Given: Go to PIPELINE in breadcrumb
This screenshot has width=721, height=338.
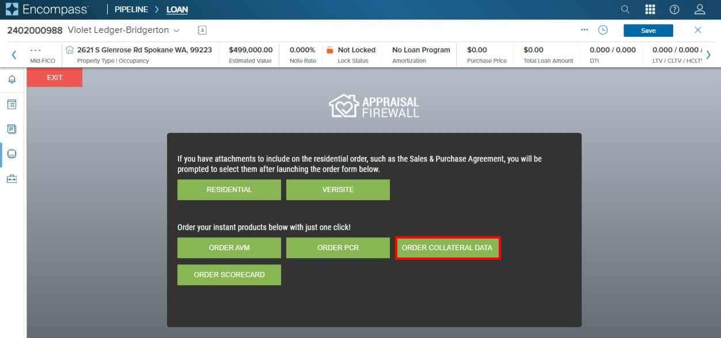Looking at the screenshot, I should pos(131,10).
